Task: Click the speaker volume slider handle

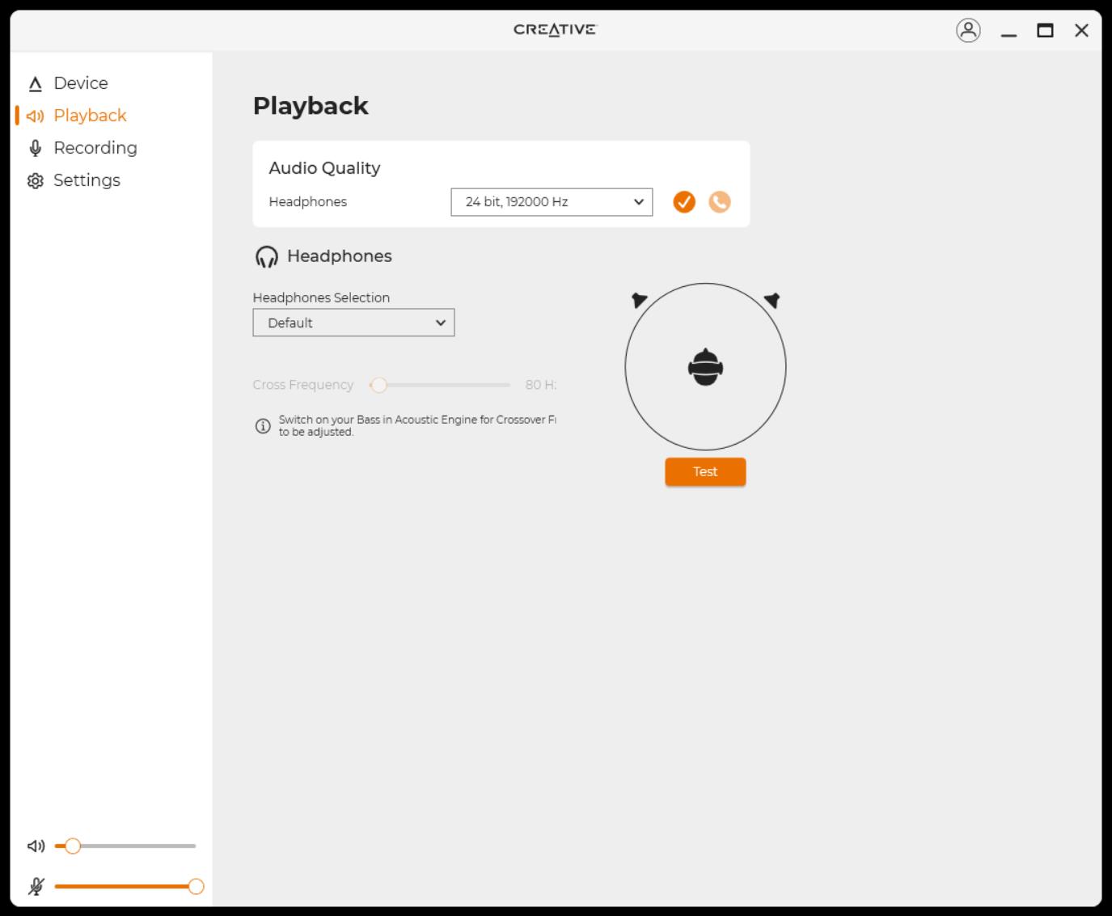Action: tap(73, 846)
